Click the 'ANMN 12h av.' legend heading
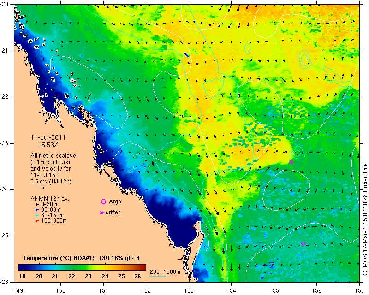 click(50, 199)
